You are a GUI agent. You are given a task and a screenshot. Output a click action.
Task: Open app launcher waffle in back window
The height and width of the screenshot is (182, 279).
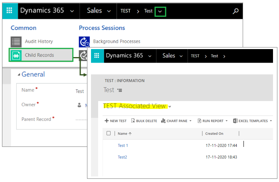click(10, 11)
